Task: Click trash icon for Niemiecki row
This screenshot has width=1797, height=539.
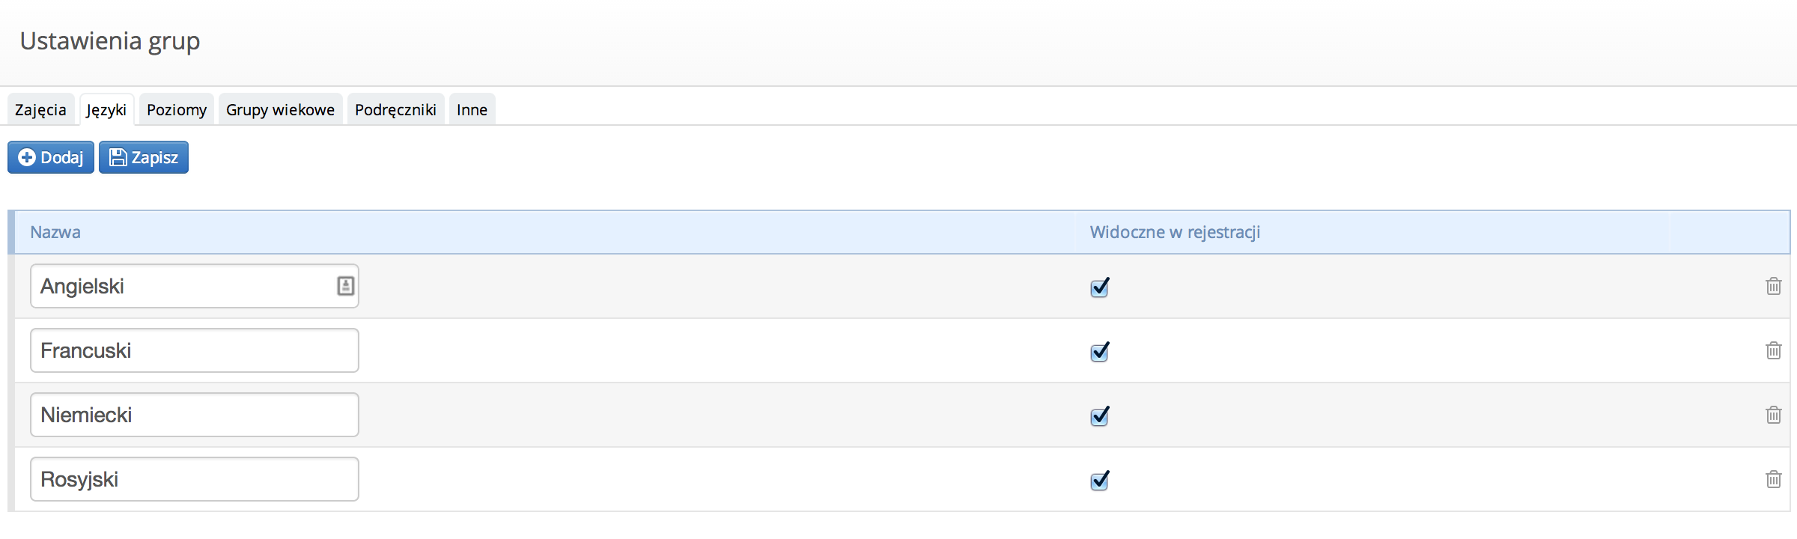Action: click(x=1773, y=415)
